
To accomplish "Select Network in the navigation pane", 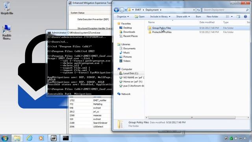I will click(x=126, y=94).
